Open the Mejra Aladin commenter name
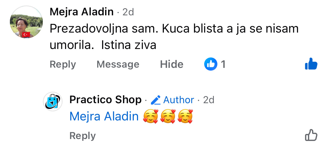Image resolution: width=331 pixels, height=156 pixels. 82,12
